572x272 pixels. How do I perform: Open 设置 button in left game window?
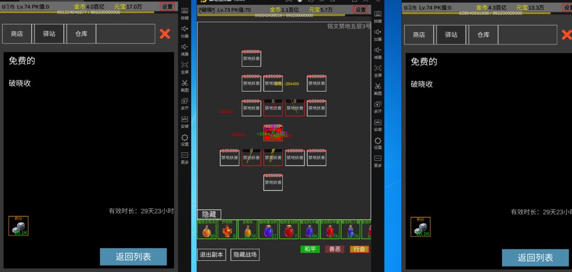coord(167,6)
